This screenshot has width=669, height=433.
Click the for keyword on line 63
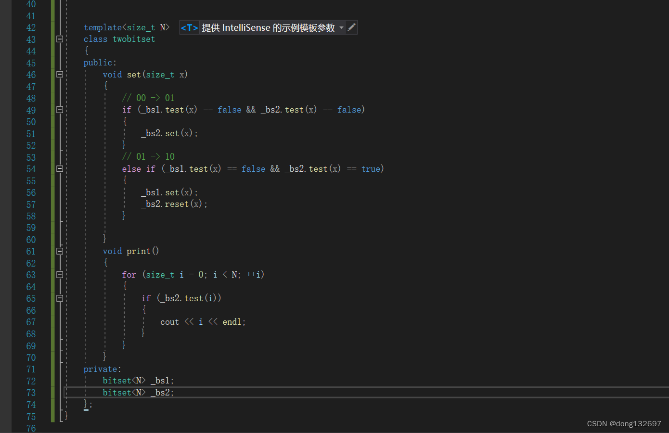(129, 275)
